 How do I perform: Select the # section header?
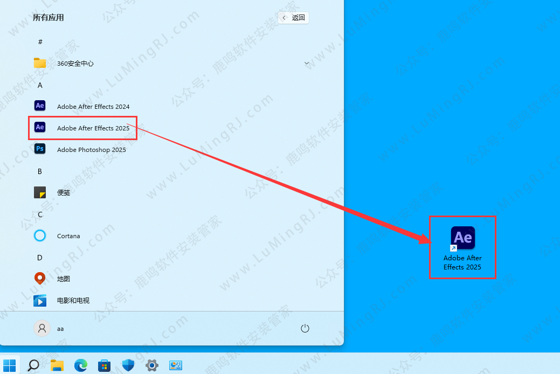coord(40,41)
